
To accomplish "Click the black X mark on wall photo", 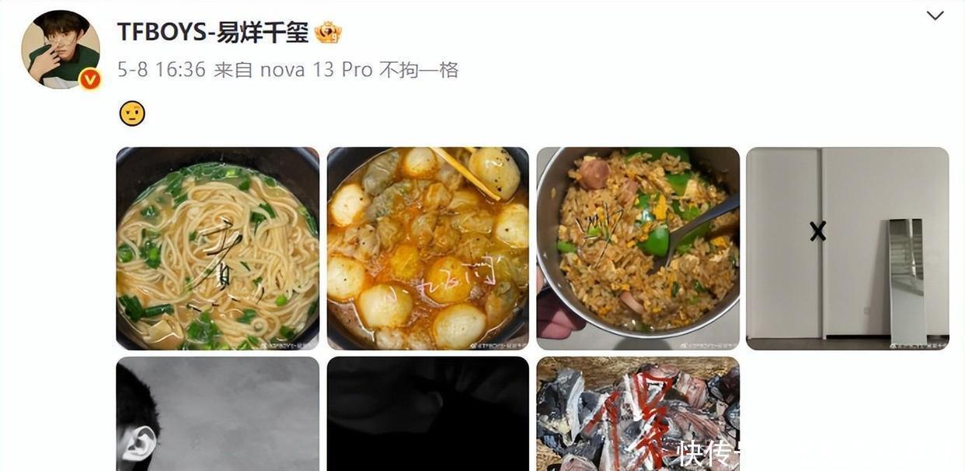I will [817, 231].
